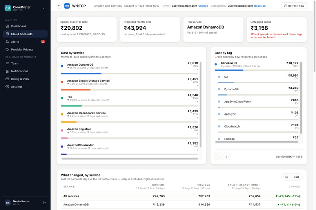Switch the change table to 30D

coord(296,177)
